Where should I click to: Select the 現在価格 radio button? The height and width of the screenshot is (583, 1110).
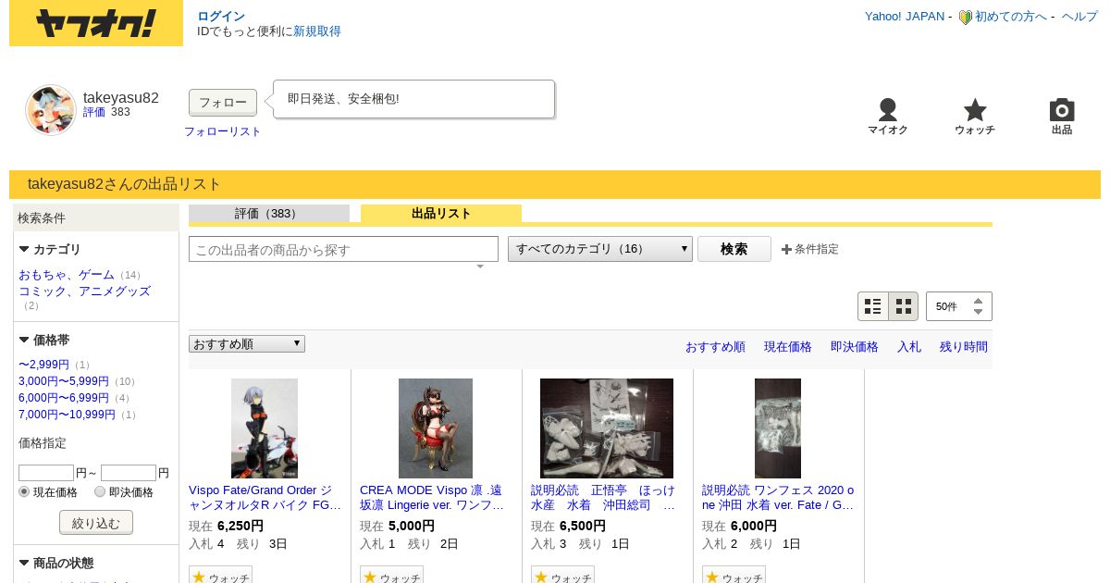[x=24, y=491]
